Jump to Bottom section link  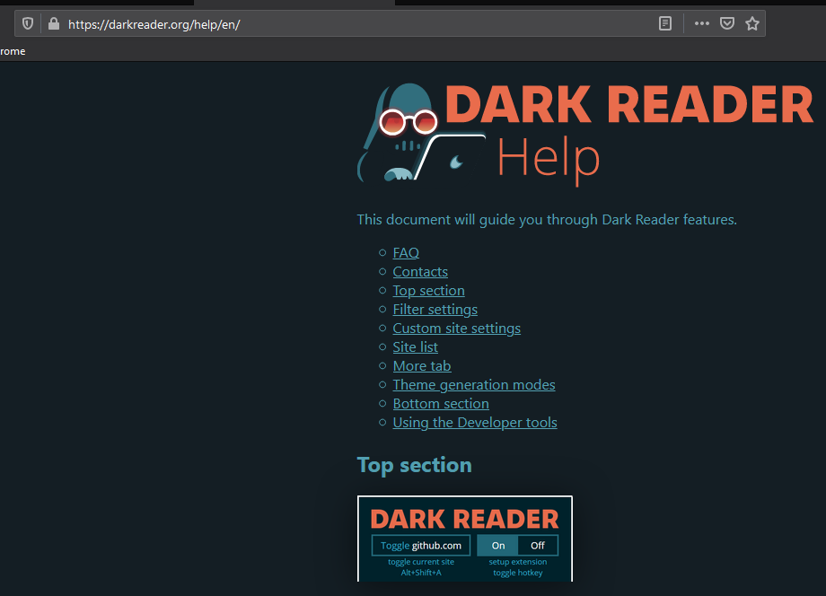click(x=440, y=404)
